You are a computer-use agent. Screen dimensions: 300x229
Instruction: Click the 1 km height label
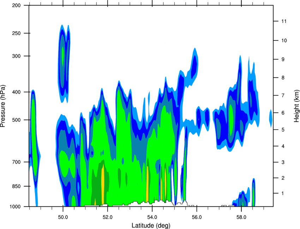pos(283,193)
